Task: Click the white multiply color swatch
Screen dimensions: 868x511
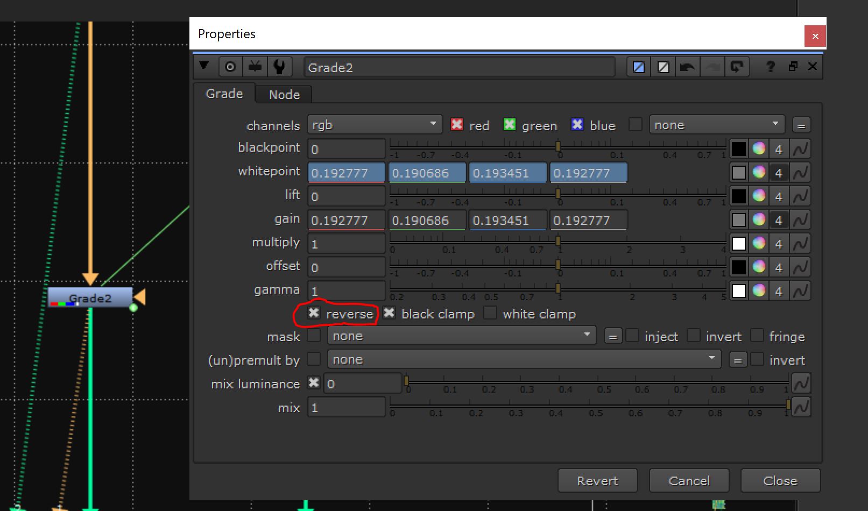Action: [738, 244]
